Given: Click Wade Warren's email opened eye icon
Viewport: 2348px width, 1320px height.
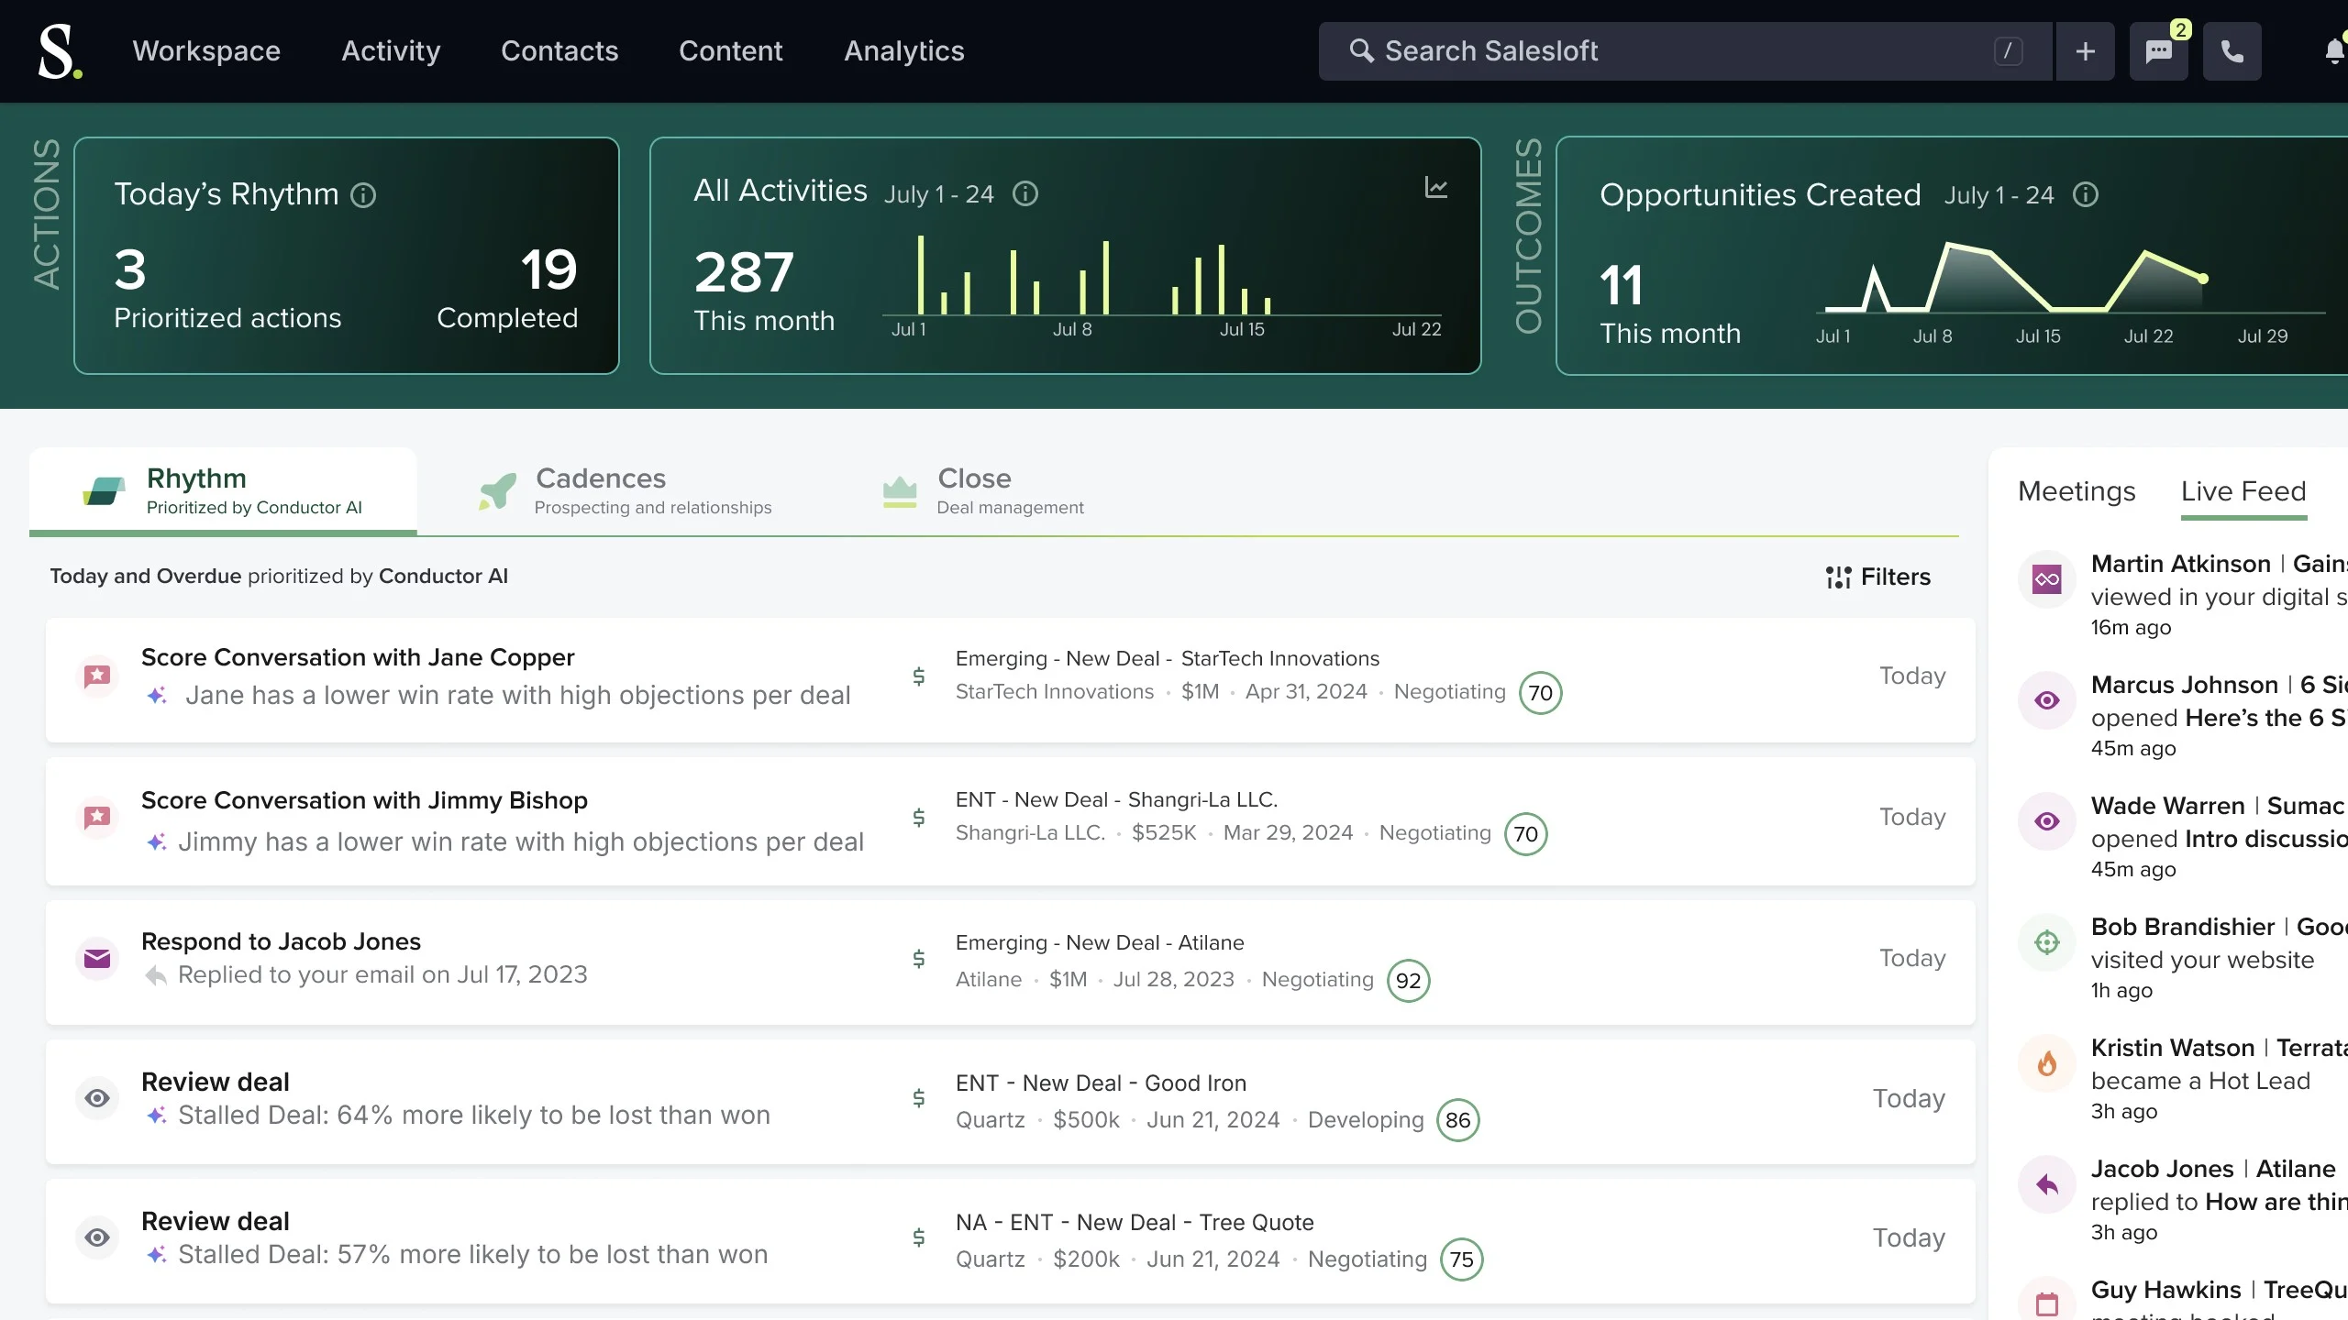Looking at the screenshot, I should pyautogui.click(x=2046, y=821).
